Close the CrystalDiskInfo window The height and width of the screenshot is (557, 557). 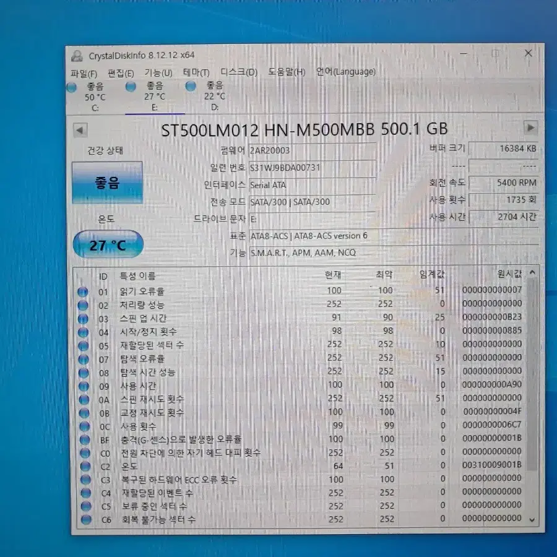529,53
